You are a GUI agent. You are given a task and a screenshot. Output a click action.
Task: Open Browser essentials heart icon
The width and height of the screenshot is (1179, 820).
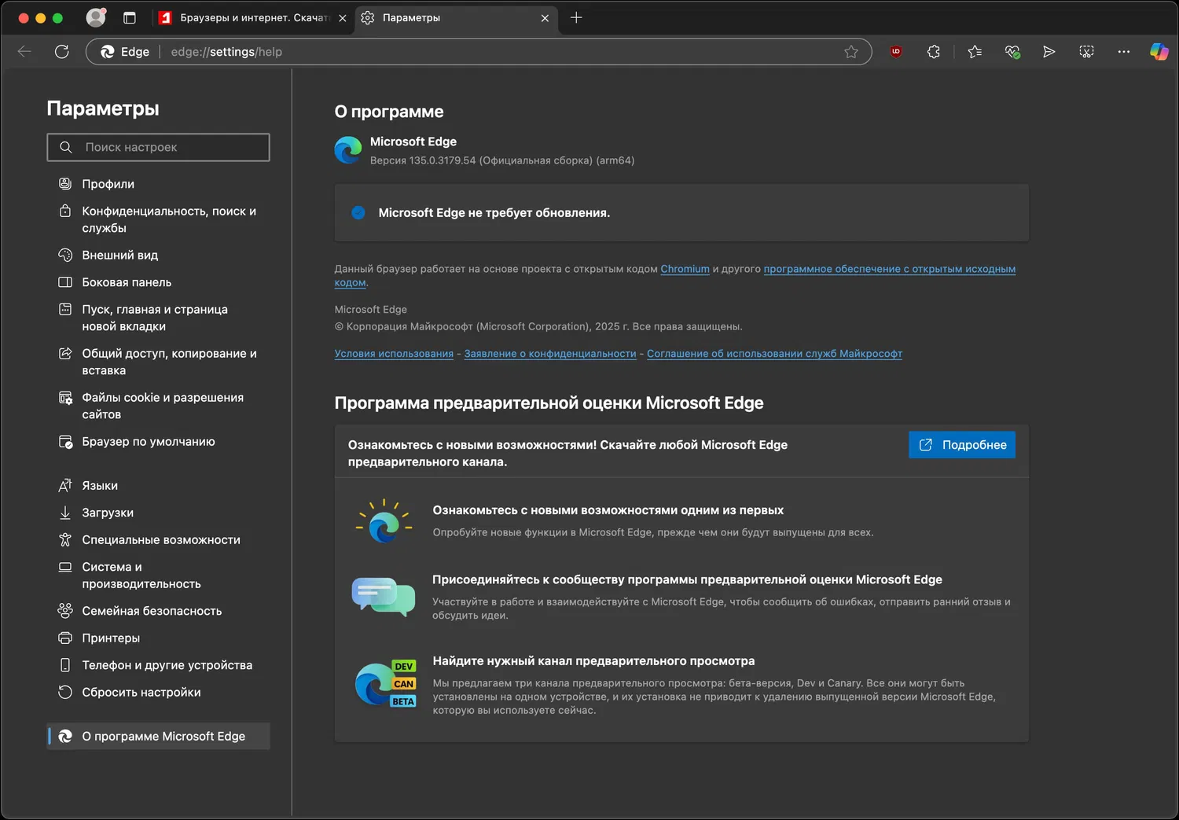tap(1012, 52)
